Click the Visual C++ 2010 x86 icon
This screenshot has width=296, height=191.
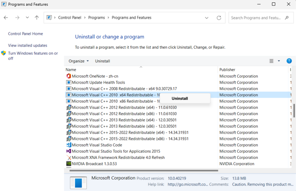(x=68, y=101)
